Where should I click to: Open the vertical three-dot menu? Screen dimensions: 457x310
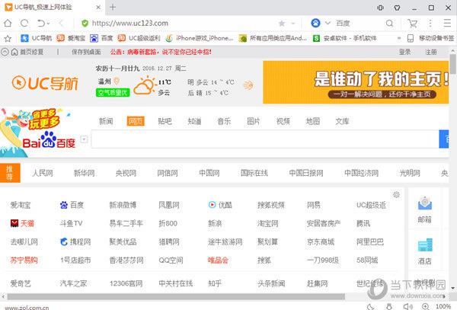click(x=430, y=23)
